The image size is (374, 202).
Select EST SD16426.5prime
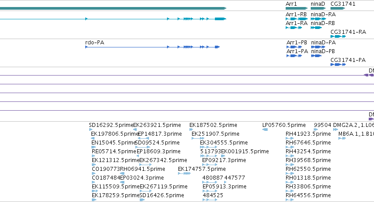click(x=162, y=195)
